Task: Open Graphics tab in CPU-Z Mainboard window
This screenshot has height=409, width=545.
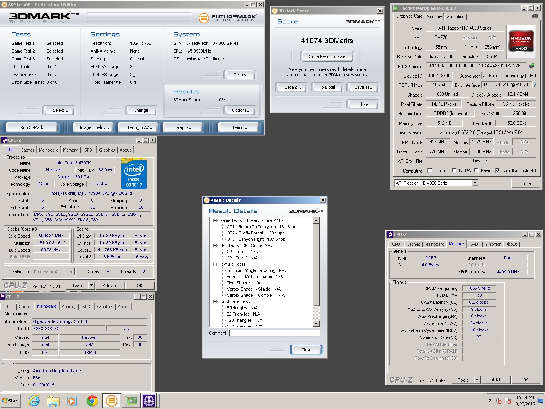Action: pos(105,307)
